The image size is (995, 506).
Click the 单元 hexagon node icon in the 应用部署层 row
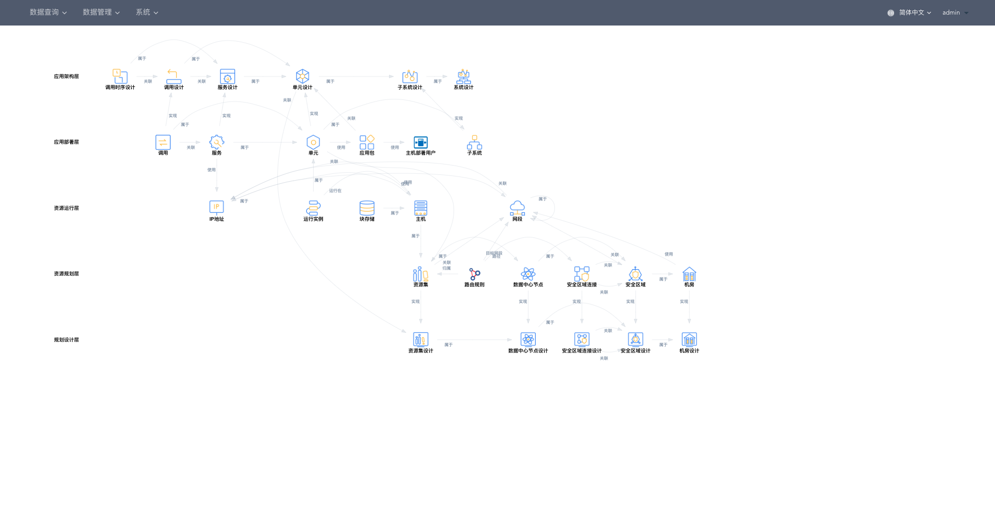click(x=313, y=142)
